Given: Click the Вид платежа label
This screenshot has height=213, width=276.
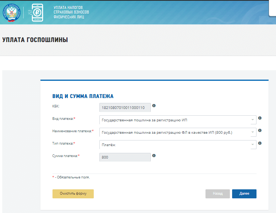Looking at the screenshot, I should 64,119.
